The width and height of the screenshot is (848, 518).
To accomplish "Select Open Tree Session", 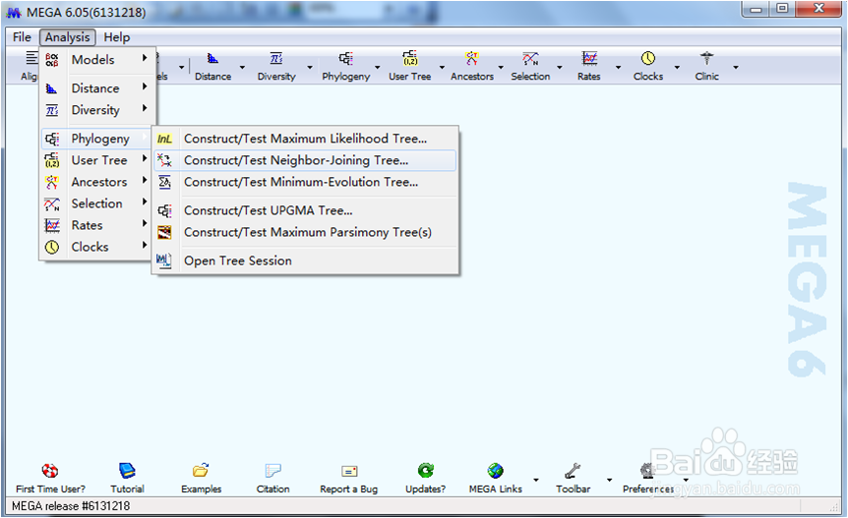I will (x=305, y=260).
